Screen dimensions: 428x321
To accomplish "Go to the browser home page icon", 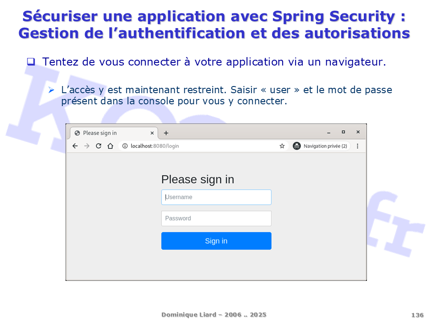I will 110,146.
